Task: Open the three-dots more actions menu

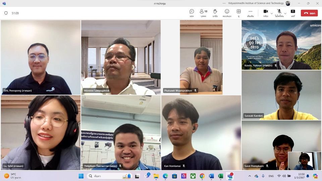Action: pos(250,13)
